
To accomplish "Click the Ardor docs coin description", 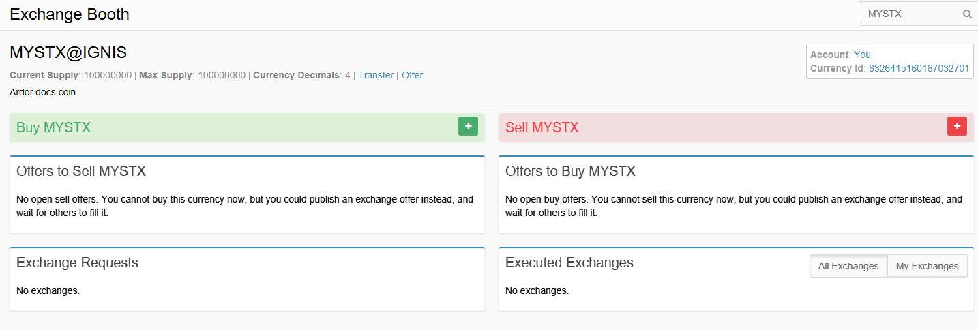I will point(42,92).
